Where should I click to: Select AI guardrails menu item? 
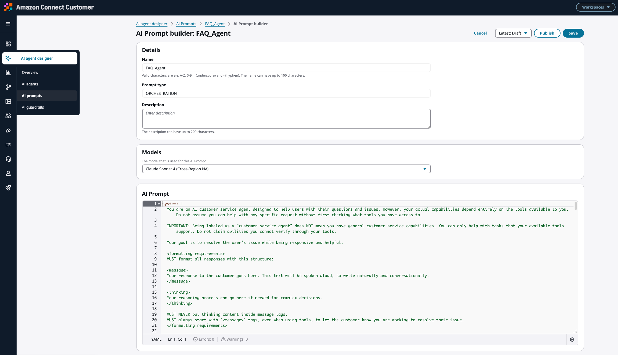tap(33, 107)
